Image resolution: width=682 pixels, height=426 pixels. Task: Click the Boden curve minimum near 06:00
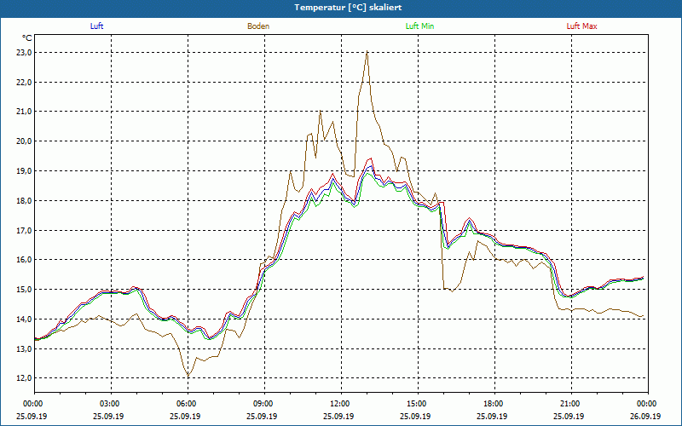(x=188, y=376)
